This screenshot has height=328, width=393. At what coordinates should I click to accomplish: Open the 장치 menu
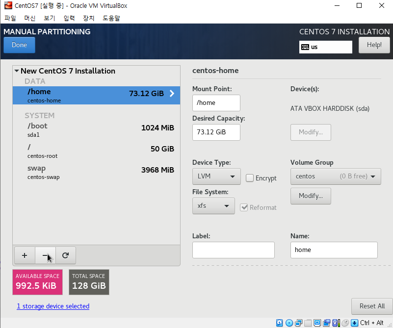tap(88, 18)
